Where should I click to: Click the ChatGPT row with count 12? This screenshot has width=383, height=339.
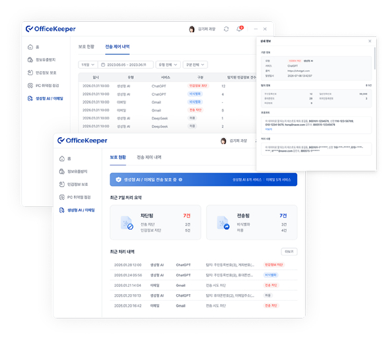(167, 86)
